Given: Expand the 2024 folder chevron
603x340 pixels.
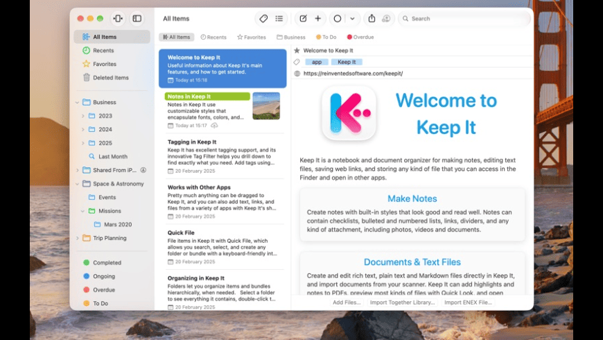Looking at the screenshot, I should point(82,129).
